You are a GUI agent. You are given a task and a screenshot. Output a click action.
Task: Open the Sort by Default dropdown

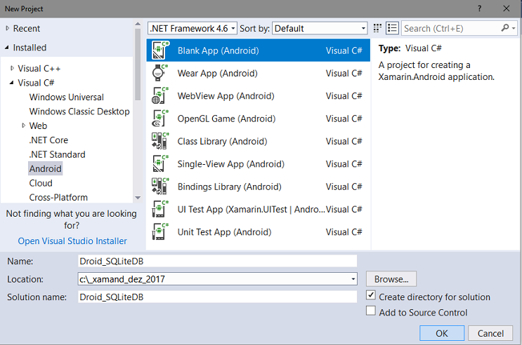(320, 28)
